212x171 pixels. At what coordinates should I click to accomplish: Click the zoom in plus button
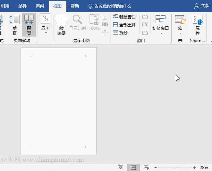point(195,168)
